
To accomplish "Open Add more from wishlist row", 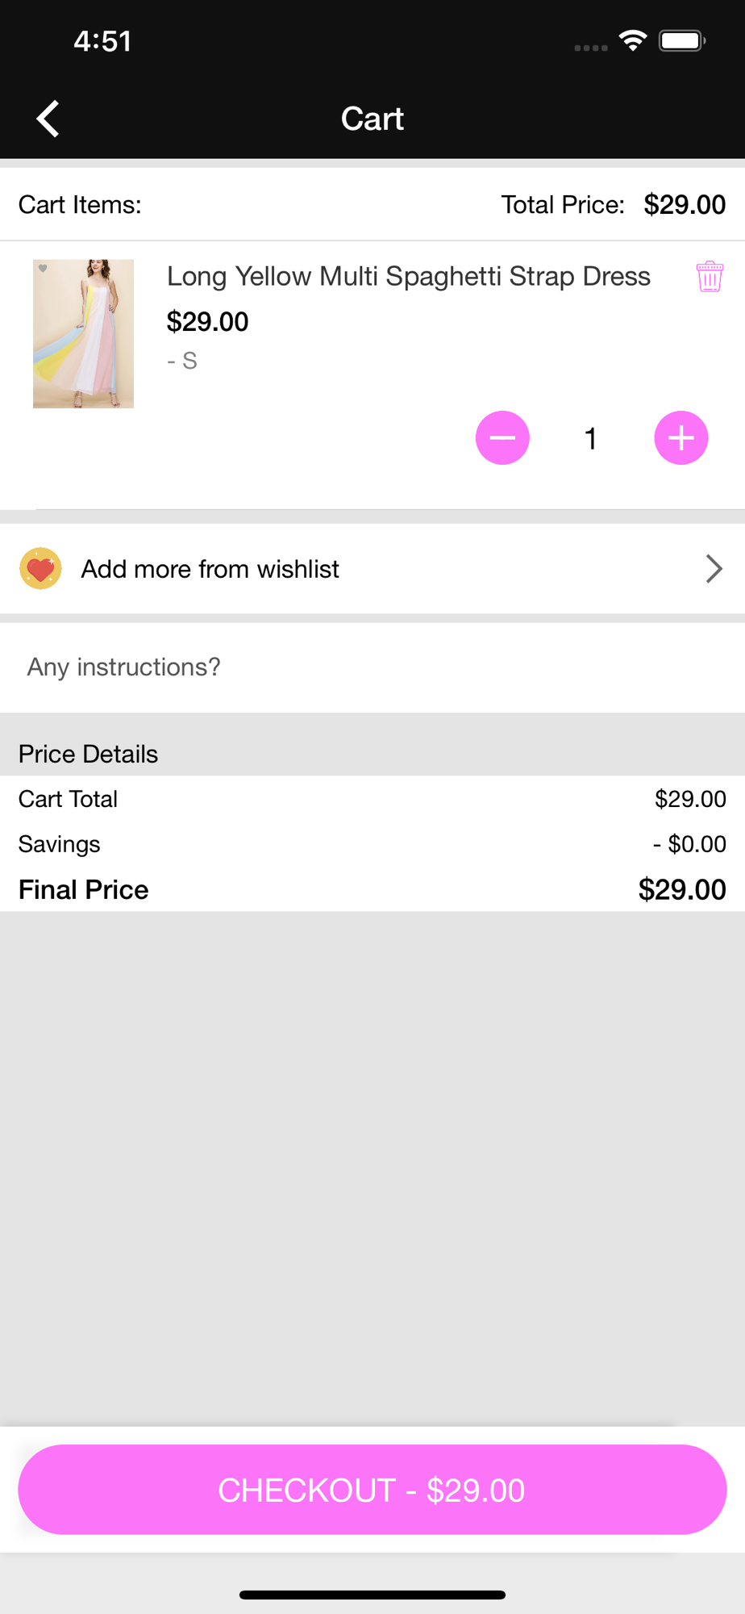I will (x=372, y=569).
